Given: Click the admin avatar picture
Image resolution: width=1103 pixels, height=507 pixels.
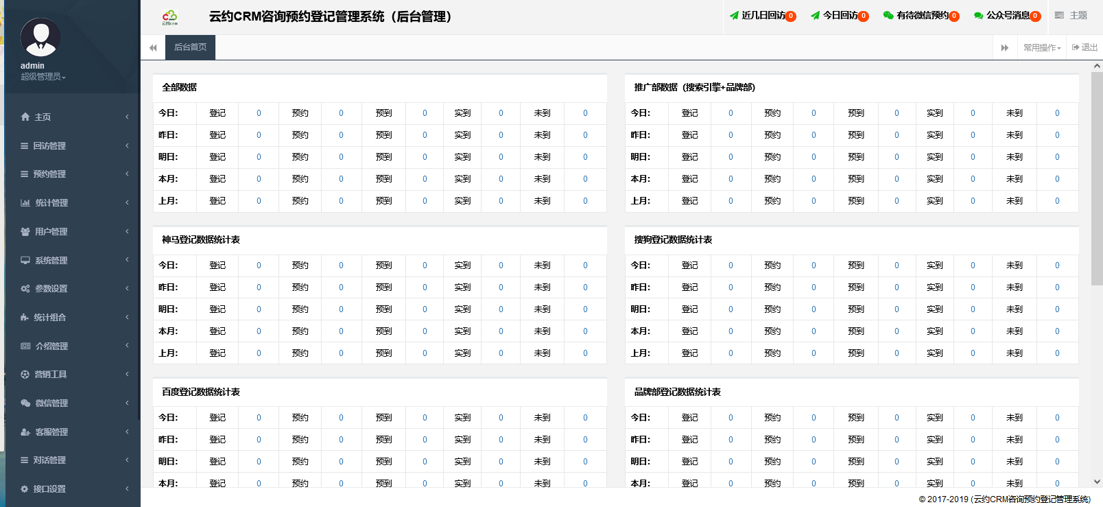Looking at the screenshot, I should (40, 38).
